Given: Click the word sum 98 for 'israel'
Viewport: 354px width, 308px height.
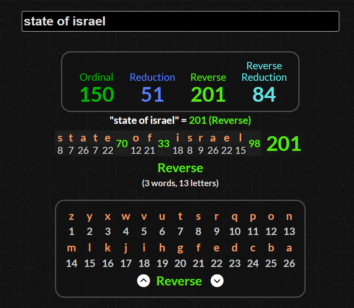Looking at the screenshot, I should [254, 144].
